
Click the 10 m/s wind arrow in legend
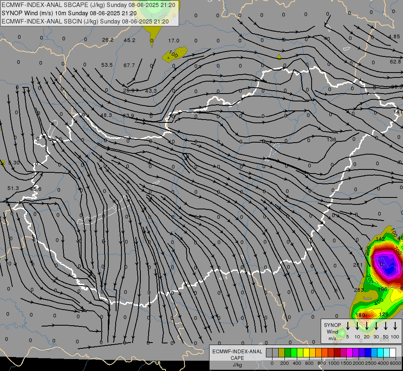pyautogui.click(x=357, y=326)
